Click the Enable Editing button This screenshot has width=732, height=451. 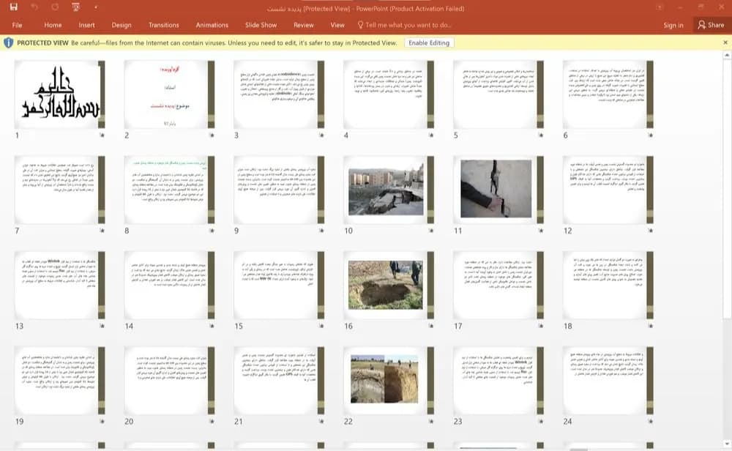point(429,43)
